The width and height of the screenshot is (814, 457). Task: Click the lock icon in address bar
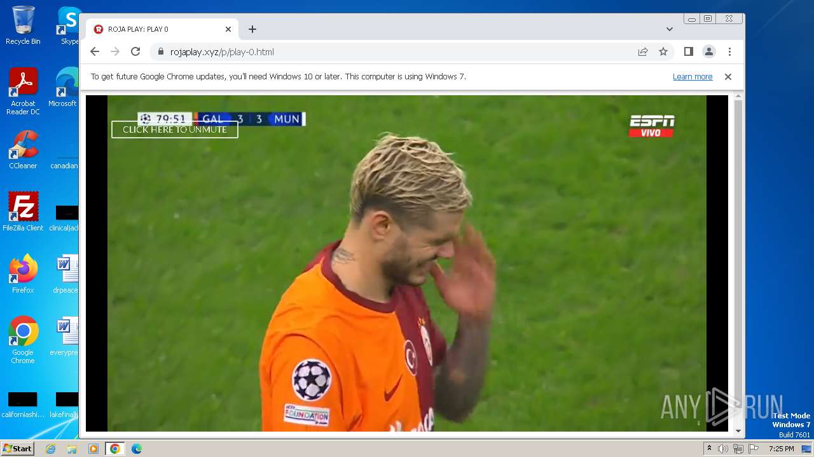[160, 52]
